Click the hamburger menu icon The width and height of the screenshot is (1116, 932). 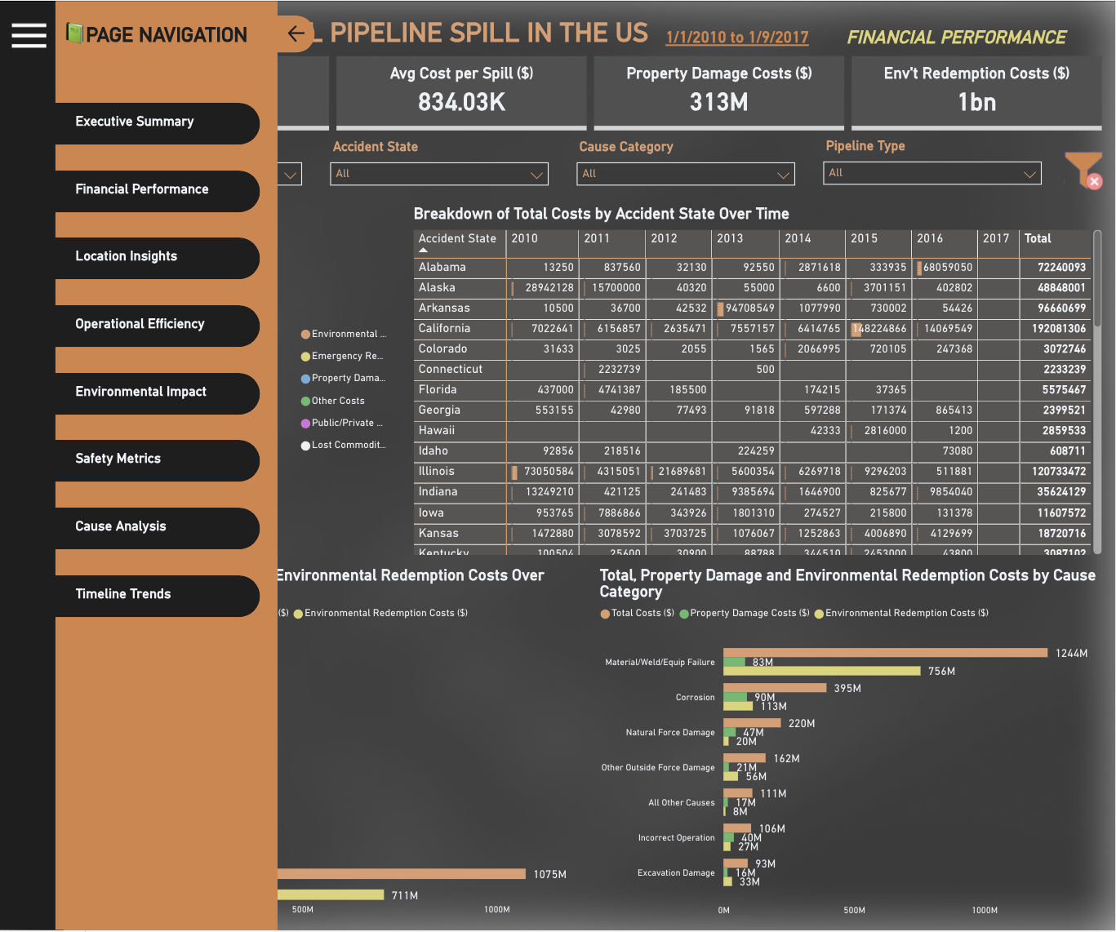(x=29, y=35)
